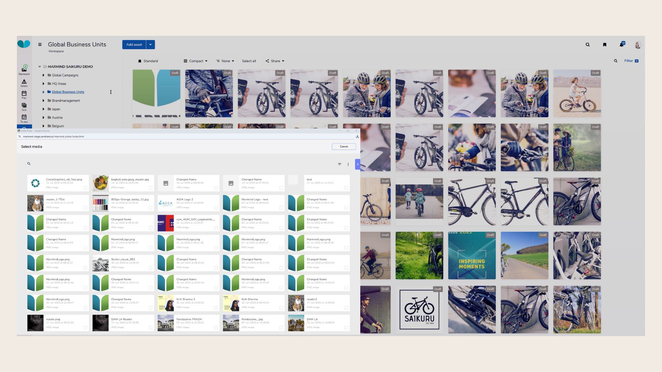This screenshot has width=662, height=372.
Task: Click the Cancel button
Action: click(344, 146)
